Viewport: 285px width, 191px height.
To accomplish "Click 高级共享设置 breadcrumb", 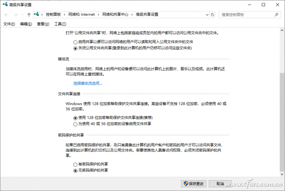I will point(147,15).
